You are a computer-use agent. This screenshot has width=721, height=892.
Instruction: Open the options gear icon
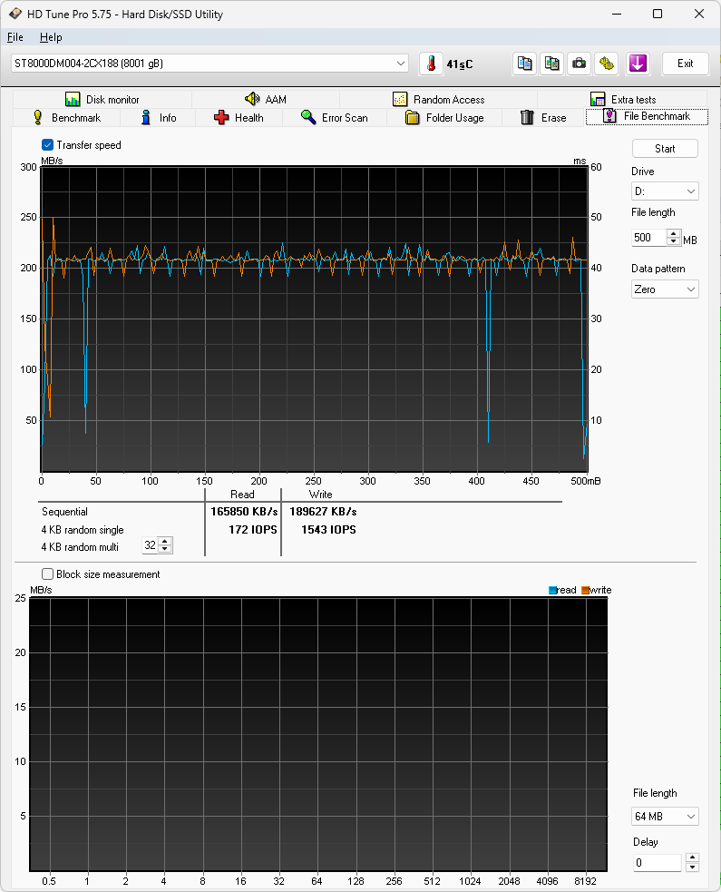607,64
